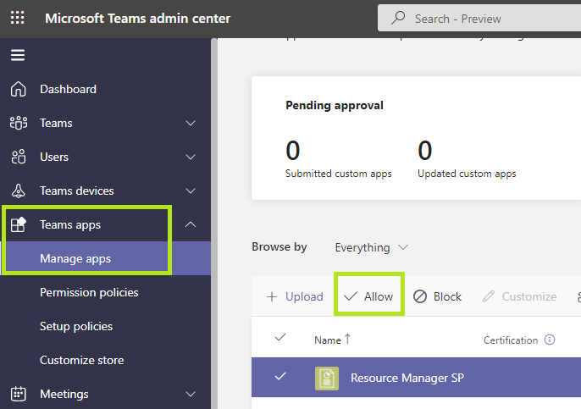Click the Customize button label
581x409 pixels.
[x=529, y=296]
